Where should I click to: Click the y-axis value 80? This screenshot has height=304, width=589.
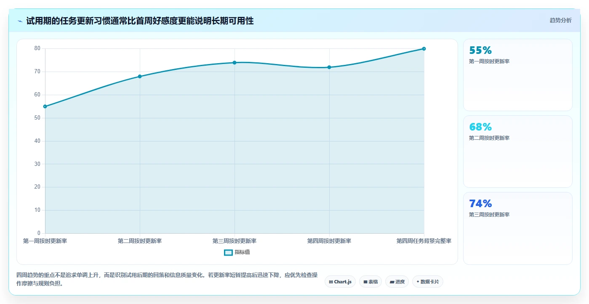[37, 48]
